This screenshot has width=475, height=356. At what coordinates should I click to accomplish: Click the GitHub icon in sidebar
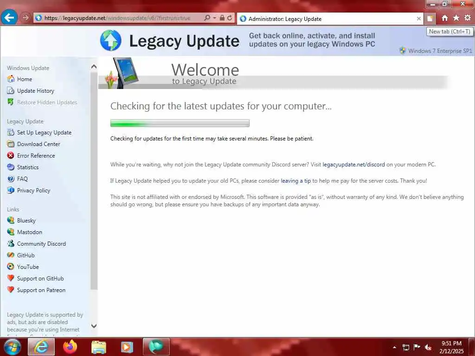(11, 255)
